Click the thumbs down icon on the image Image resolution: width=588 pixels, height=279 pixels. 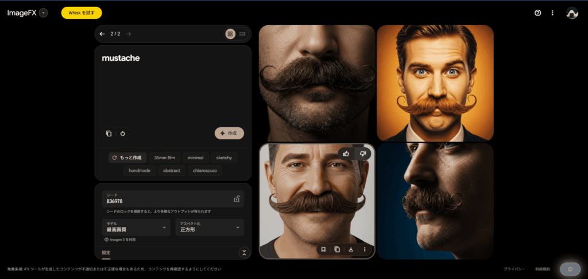(362, 154)
